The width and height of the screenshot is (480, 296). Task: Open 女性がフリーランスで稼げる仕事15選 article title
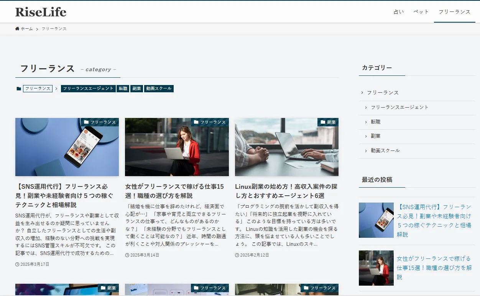pos(174,191)
